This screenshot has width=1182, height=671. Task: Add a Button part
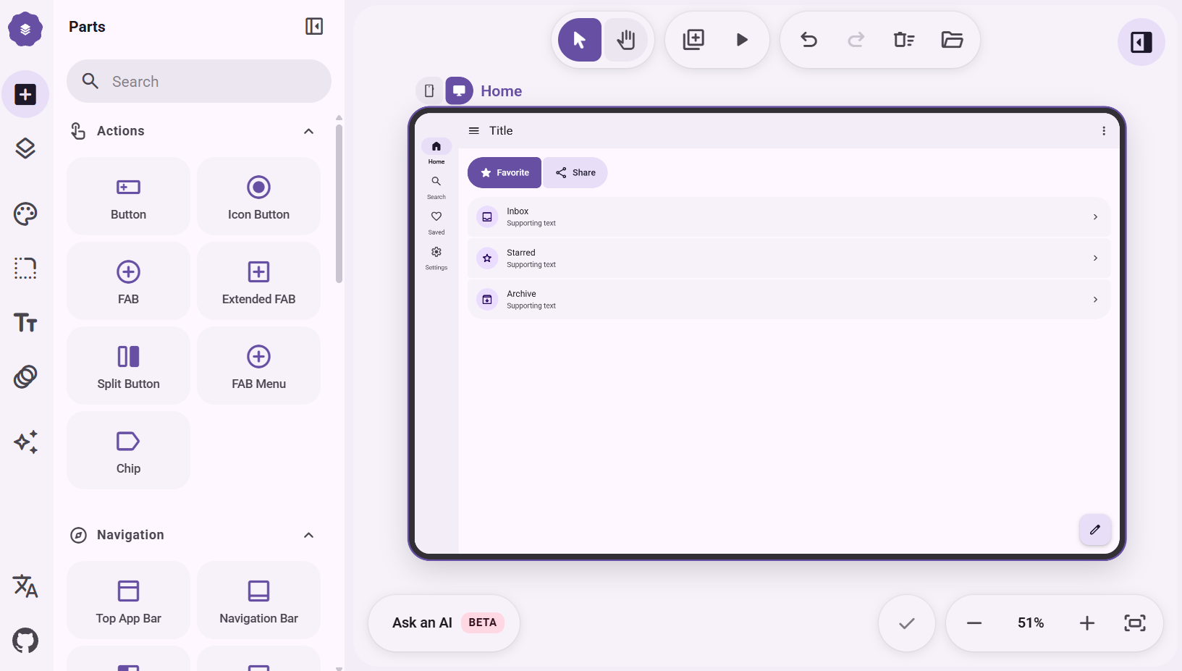[128, 196]
